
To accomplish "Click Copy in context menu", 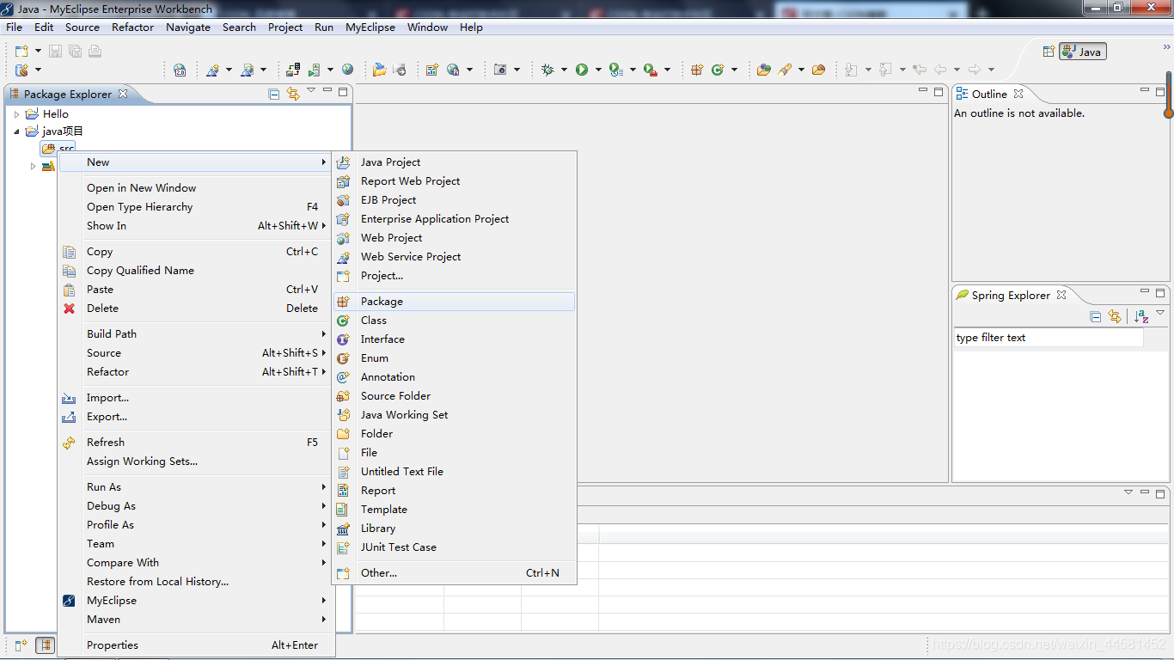I will (x=194, y=252).
